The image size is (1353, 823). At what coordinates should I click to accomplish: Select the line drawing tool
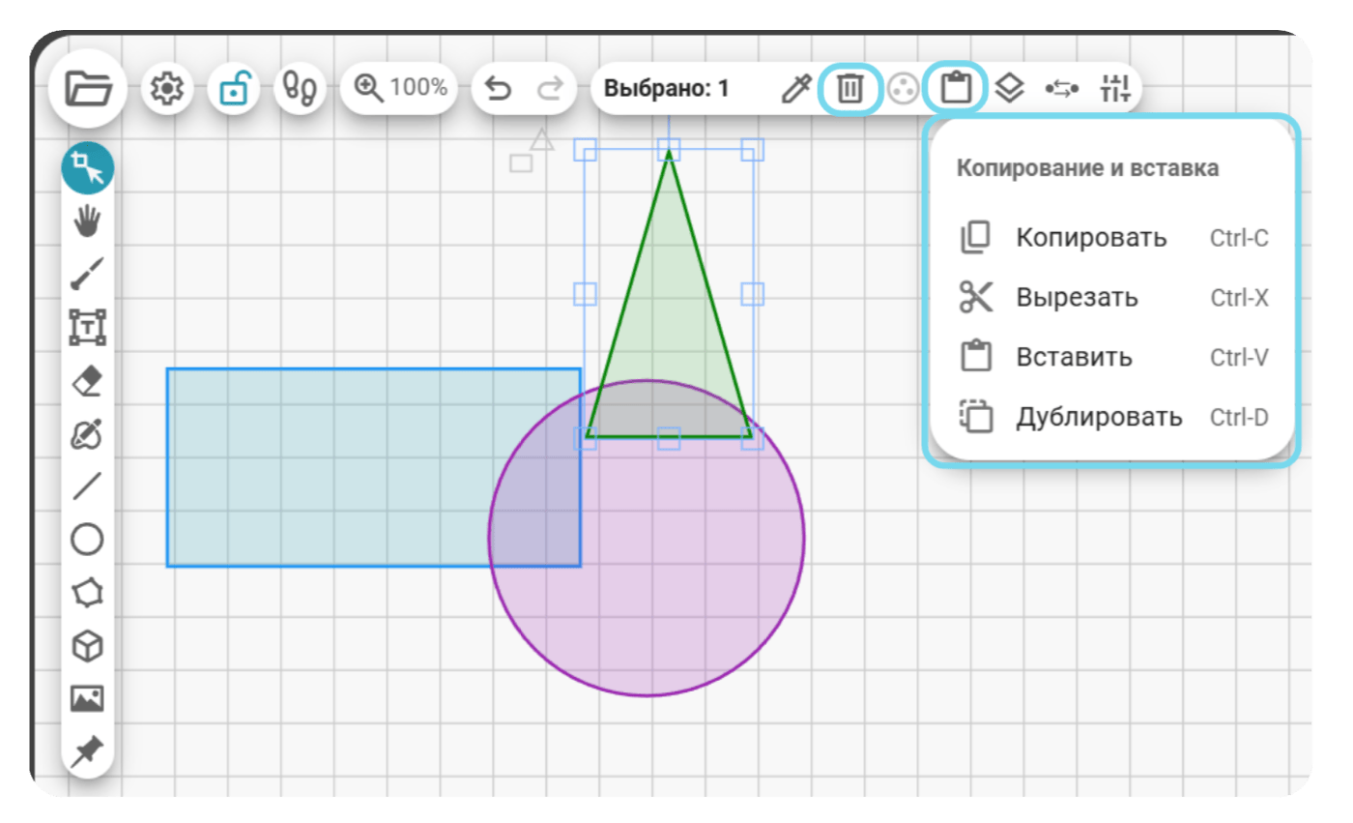(x=88, y=485)
